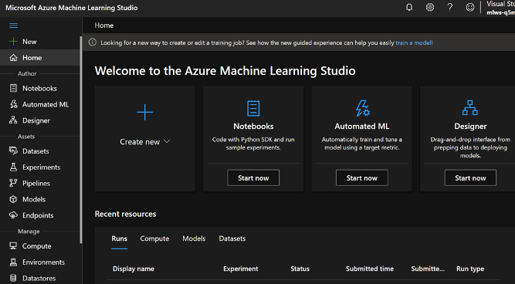Click Start now under Designer
This screenshot has height=284, width=515.
tap(470, 177)
